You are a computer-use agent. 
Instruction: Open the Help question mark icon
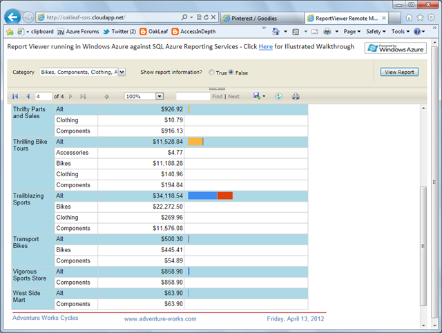click(x=417, y=32)
